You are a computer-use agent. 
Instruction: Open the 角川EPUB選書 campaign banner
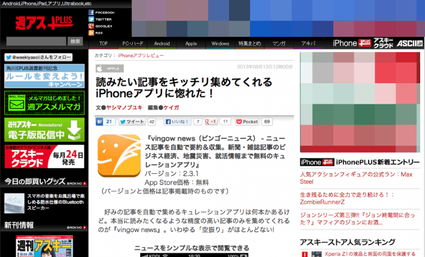pyautogui.click(x=45, y=76)
